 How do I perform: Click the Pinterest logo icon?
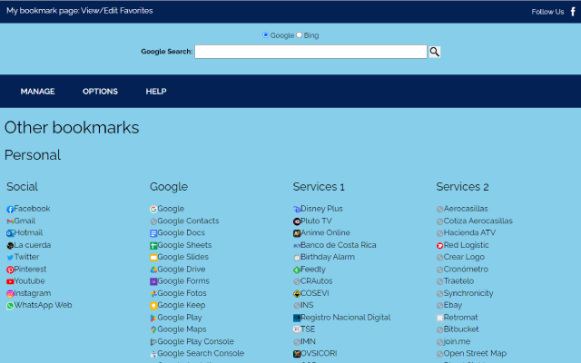[x=10, y=270]
